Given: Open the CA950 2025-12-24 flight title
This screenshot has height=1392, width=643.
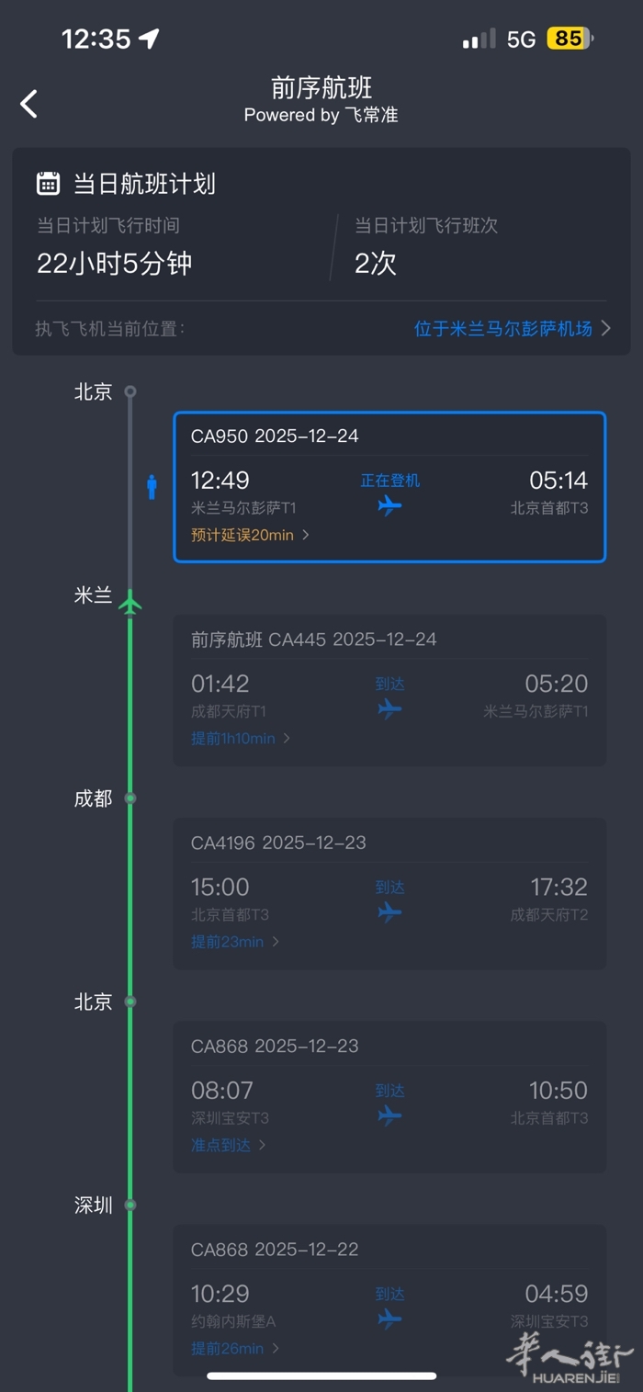Looking at the screenshot, I should (x=275, y=436).
